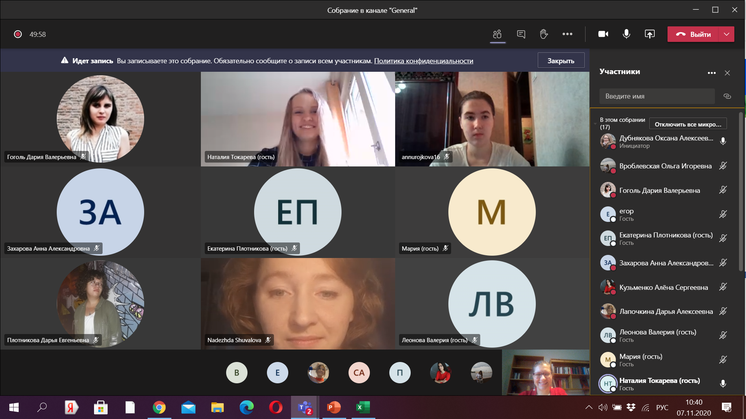This screenshot has width=746, height=419.
Task: Select participant Кузьменко Алёна Сергеевна
Action: (x=663, y=287)
